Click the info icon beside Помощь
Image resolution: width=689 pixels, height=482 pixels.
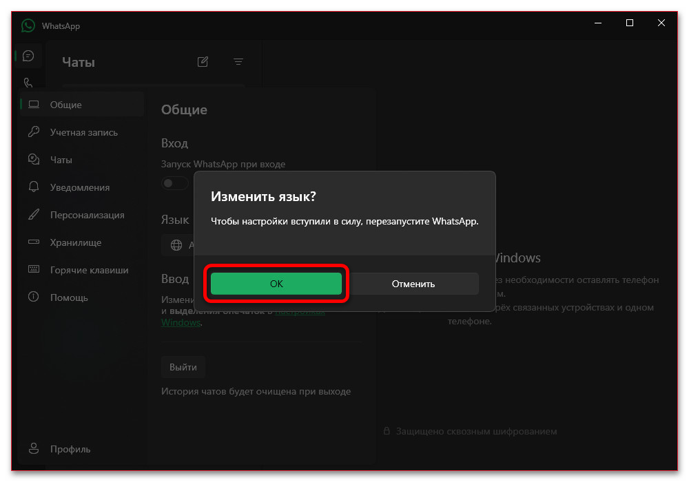point(33,297)
